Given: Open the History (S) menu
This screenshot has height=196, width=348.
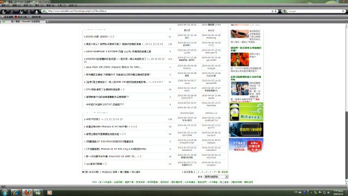Looking at the screenshot, I should [x=39, y=5].
